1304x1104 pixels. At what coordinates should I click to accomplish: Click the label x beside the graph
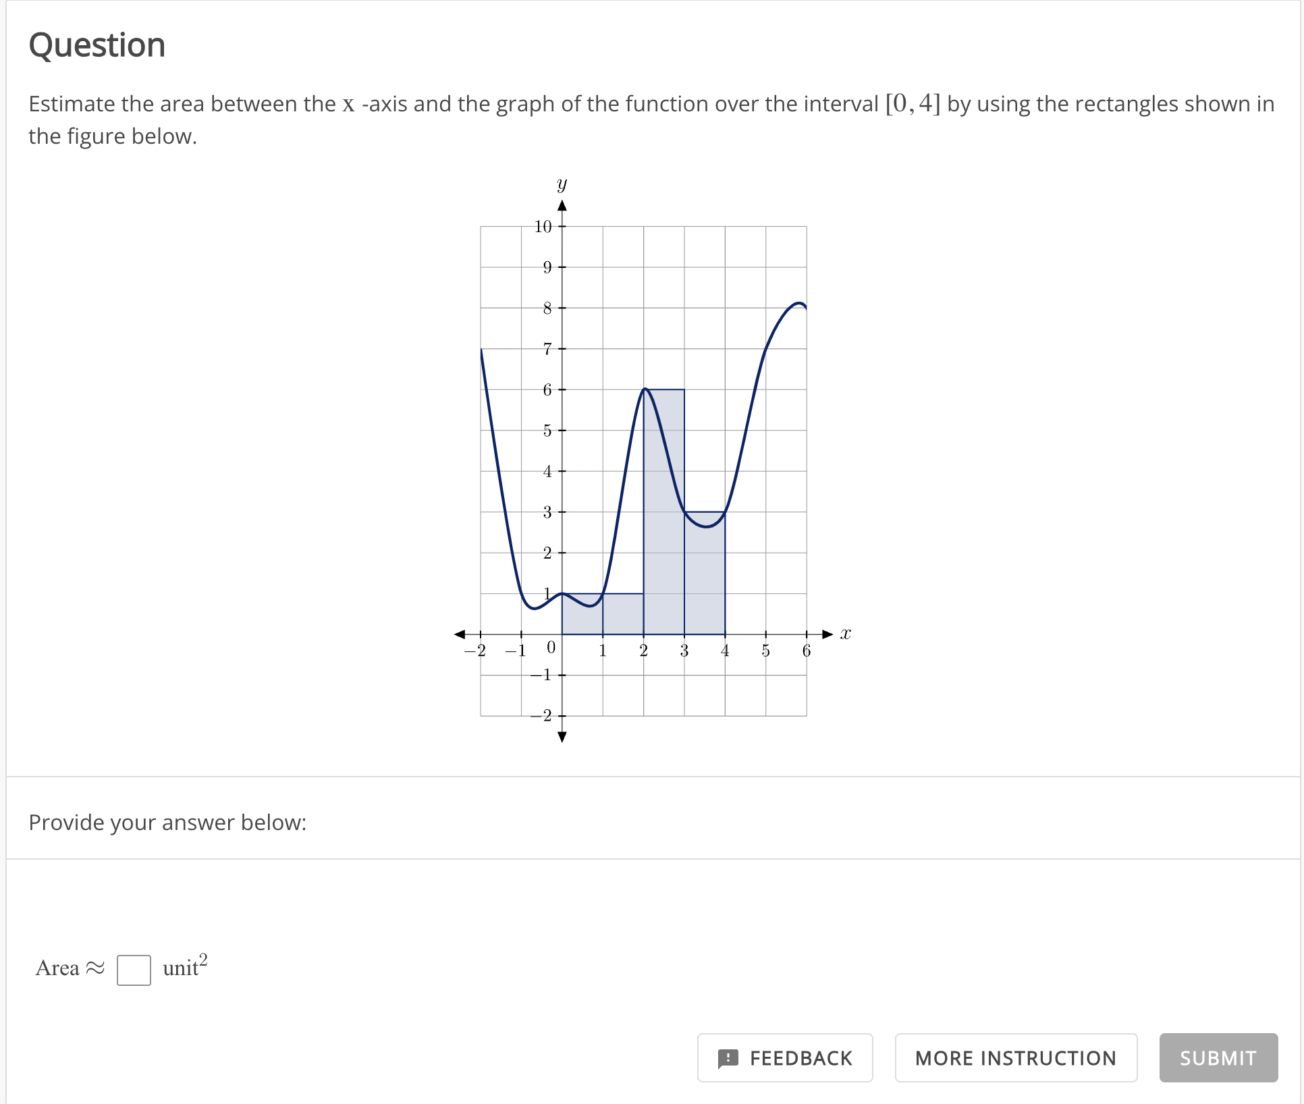846,633
